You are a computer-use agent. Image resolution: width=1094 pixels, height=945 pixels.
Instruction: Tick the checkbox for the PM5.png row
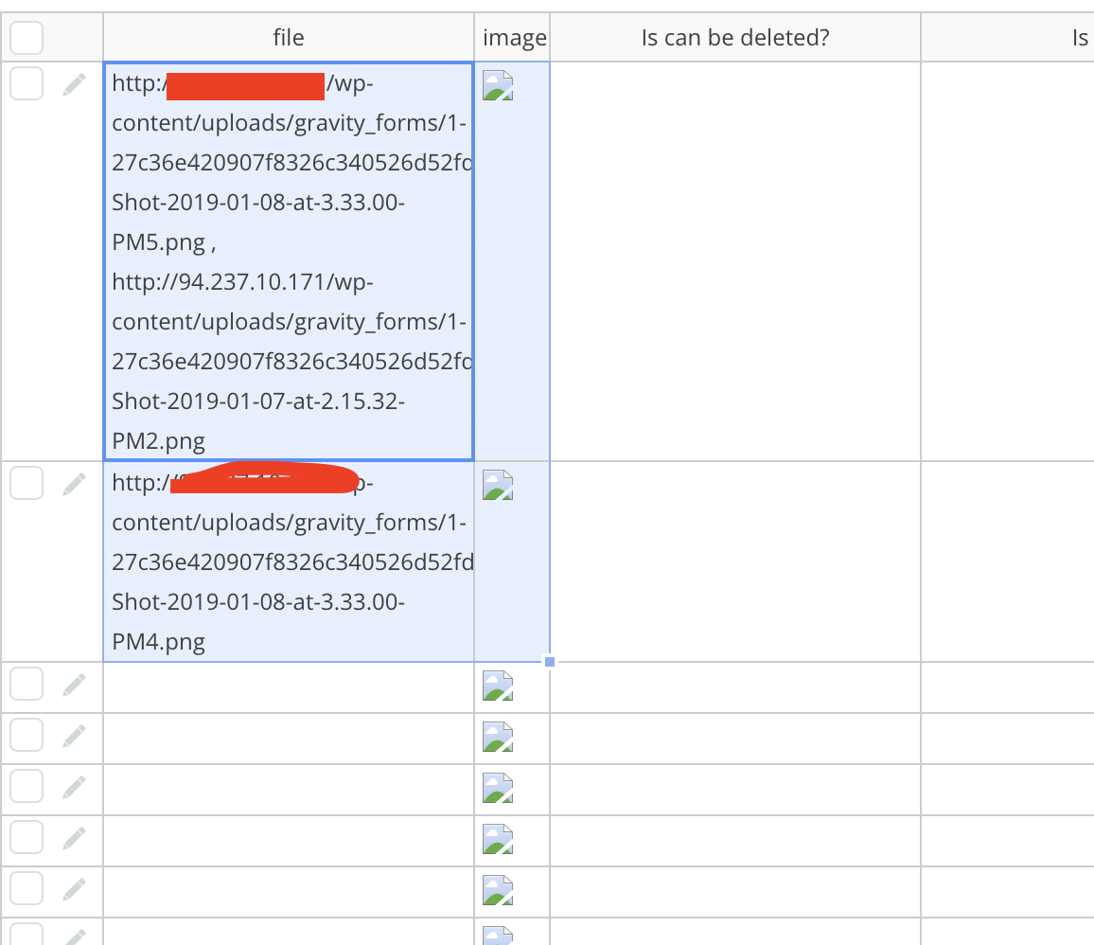click(x=26, y=83)
